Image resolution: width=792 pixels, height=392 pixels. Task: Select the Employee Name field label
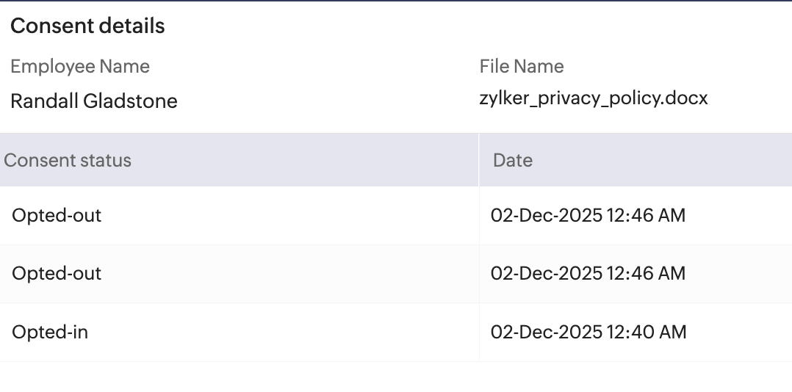click(80, 67)
